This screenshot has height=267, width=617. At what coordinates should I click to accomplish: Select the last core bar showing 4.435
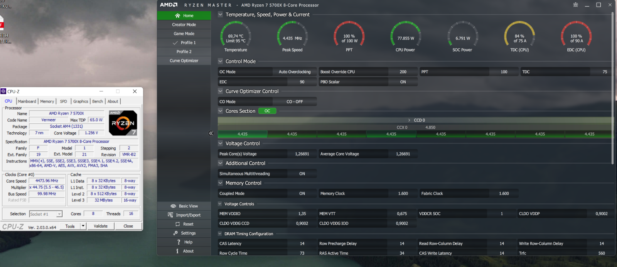pyautogui.click(x=589, y=134)
